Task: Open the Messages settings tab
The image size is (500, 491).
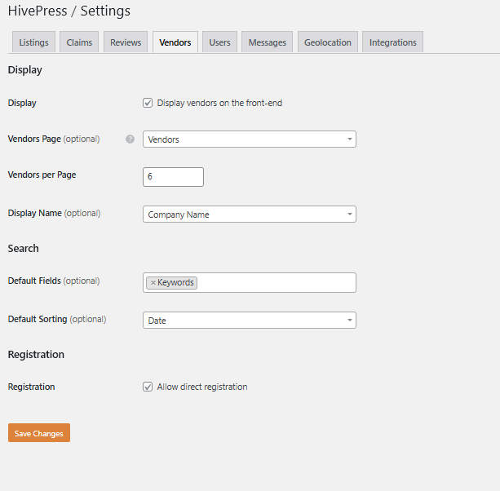Action: coord(268,42)
